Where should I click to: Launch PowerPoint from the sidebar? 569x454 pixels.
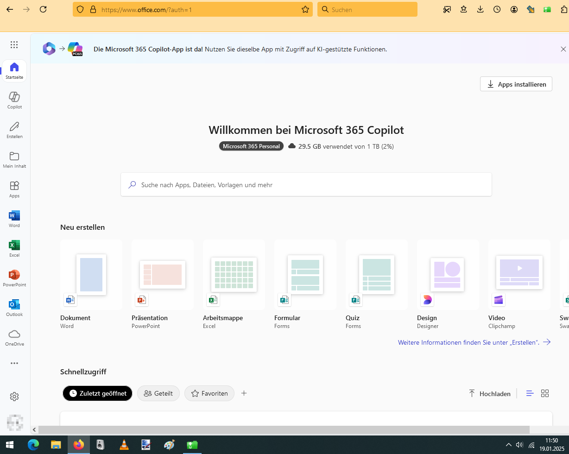[14, 278]
